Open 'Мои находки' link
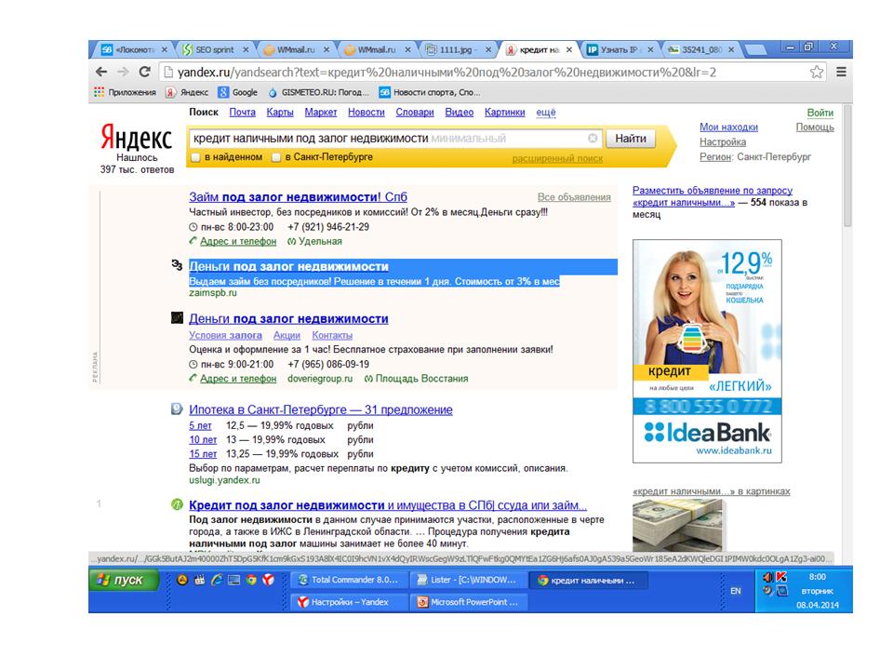Screen dimensions: 893x670 (728, 127)
